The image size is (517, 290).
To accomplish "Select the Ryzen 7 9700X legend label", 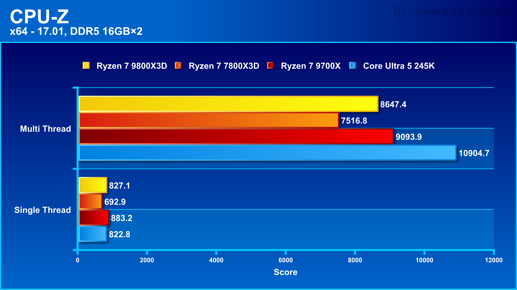I will point(311,66).
